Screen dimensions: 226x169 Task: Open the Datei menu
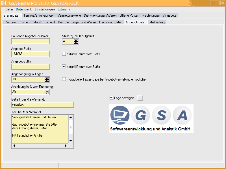[9, 9]
